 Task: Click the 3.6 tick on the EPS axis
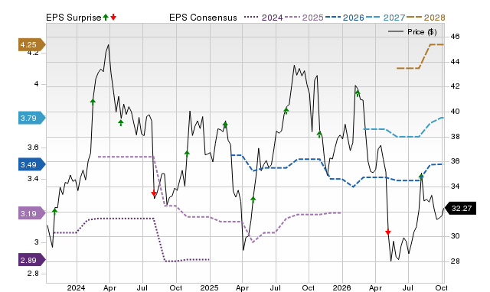tap(33, 148)
